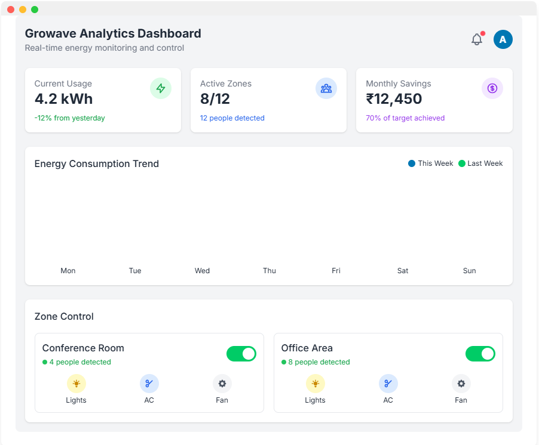Select the lightning icon on Current Usage card
Image resolution: width=539 pixels, height=445 pixels.
pyautogui.click(x=160, y=88)
